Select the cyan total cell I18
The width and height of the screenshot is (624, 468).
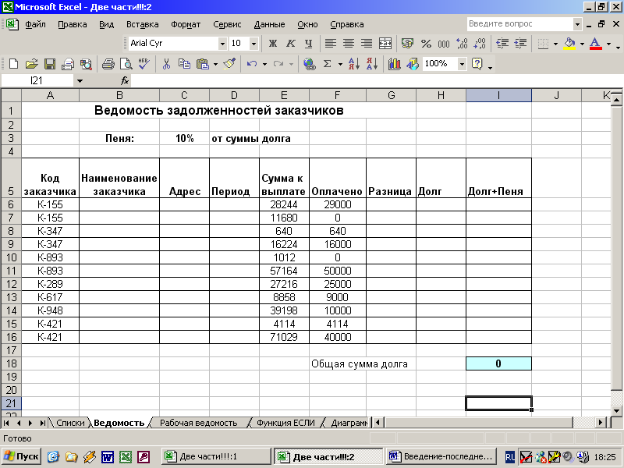coord(498,363)
